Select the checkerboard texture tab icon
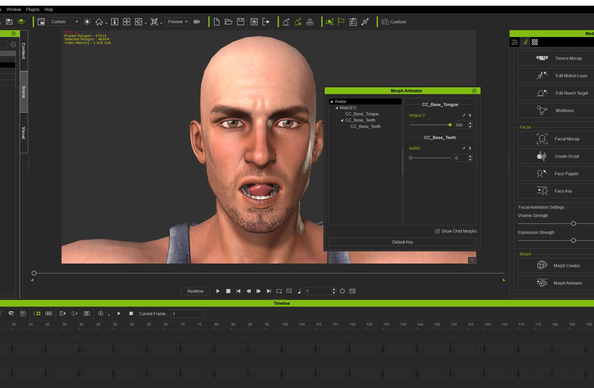 [x=535, y=42]
